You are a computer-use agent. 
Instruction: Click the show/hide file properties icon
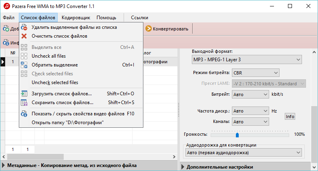click(x=24, y=114)
